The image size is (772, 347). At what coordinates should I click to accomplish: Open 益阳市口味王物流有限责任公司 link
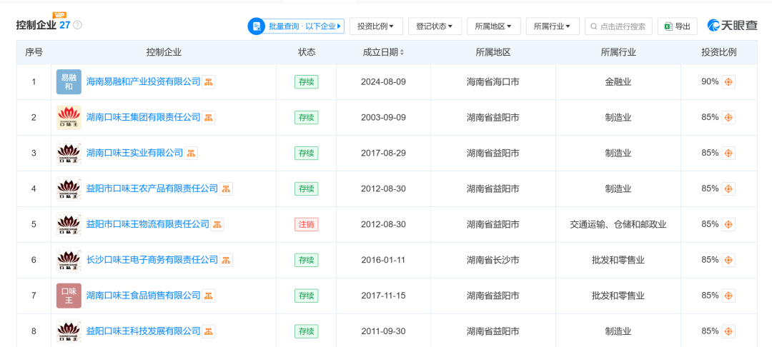click(148, 225)
